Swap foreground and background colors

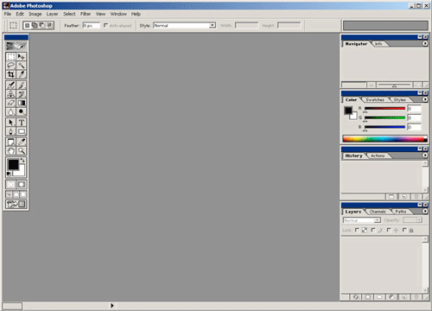[22, 160]
